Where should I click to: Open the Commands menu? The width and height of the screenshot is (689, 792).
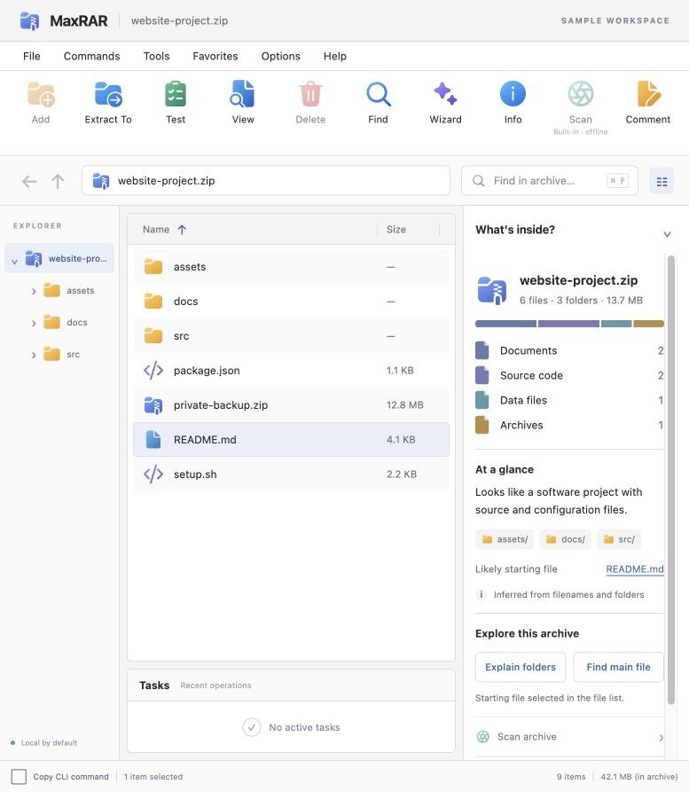click(92, 56)
